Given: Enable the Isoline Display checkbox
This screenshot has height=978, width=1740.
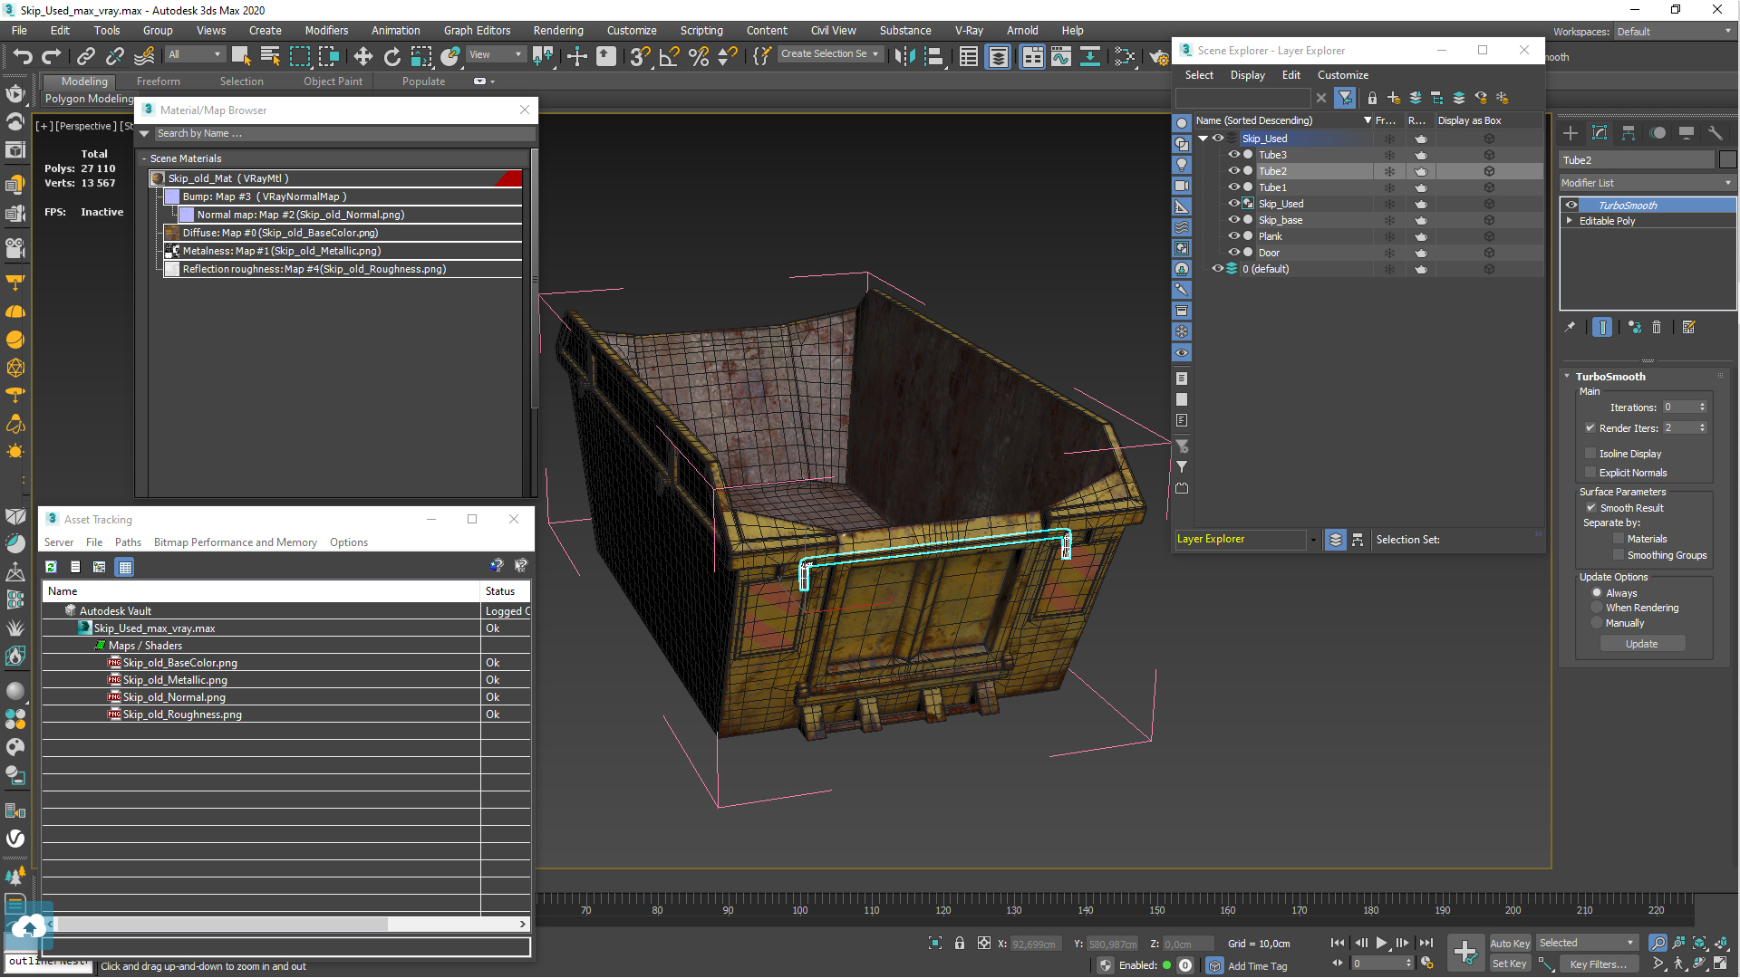Looking at the screenshot, I should [1590, 454].
